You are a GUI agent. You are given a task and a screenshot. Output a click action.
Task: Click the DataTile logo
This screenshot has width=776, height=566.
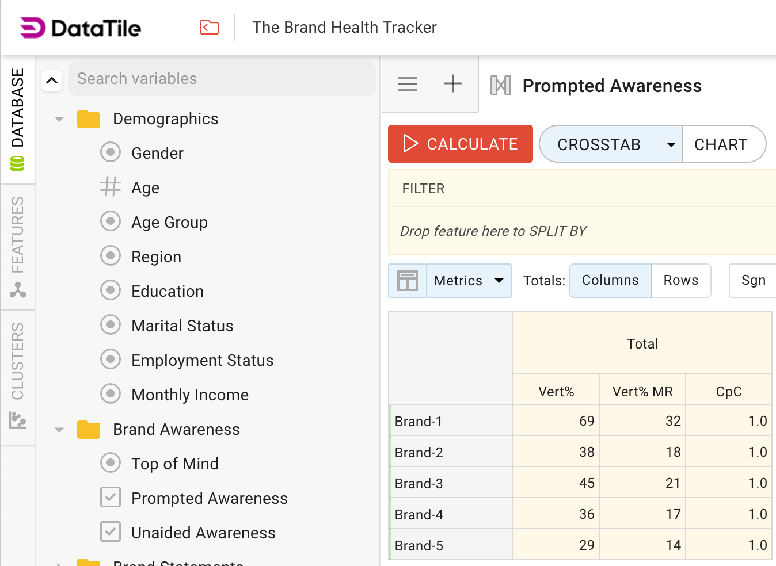(81, 28)
